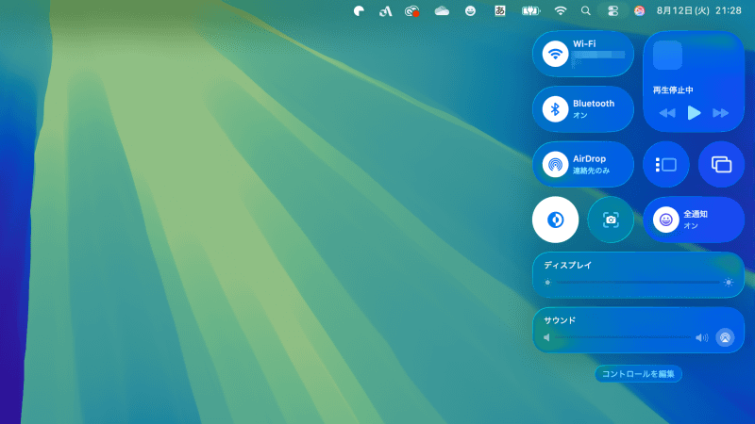Open the あ input source menu
The image size is (755, 424).
[500, 10]
